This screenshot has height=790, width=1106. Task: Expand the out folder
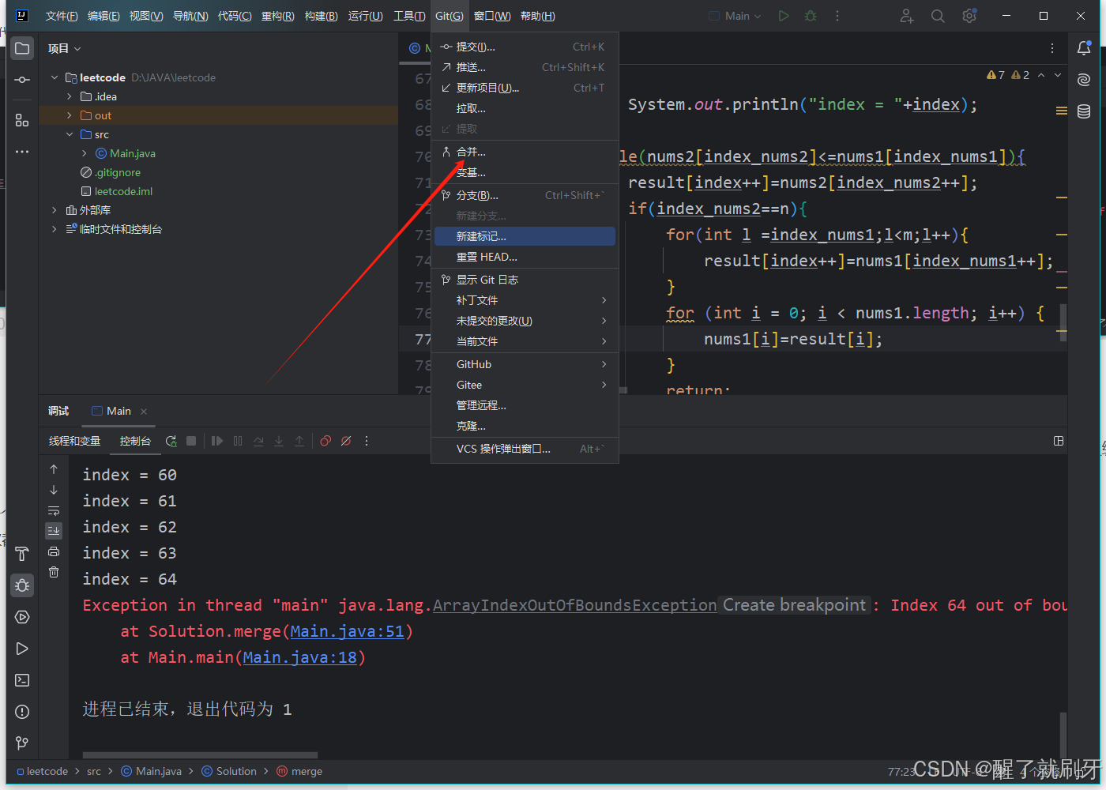(x=70, y=115)
